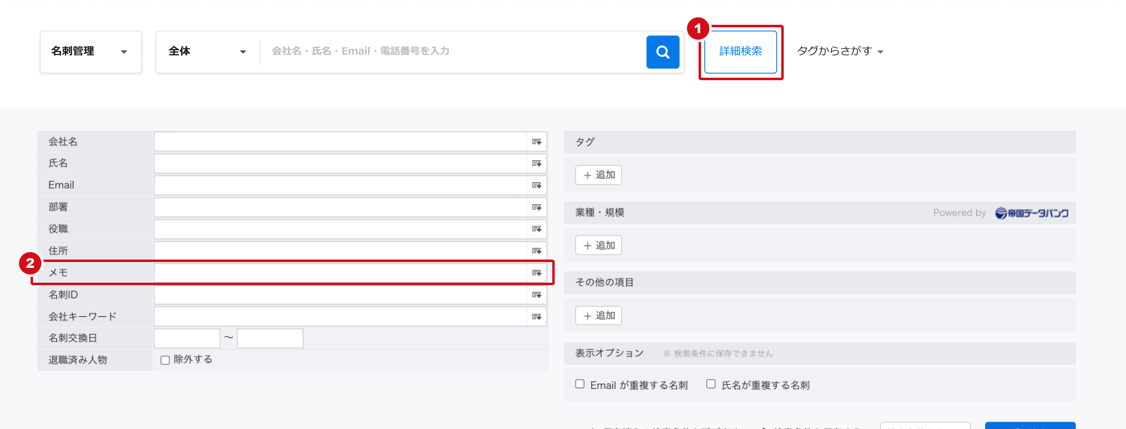
Task: Click the blue magnifying glass search button
Action: coord(662,52)
